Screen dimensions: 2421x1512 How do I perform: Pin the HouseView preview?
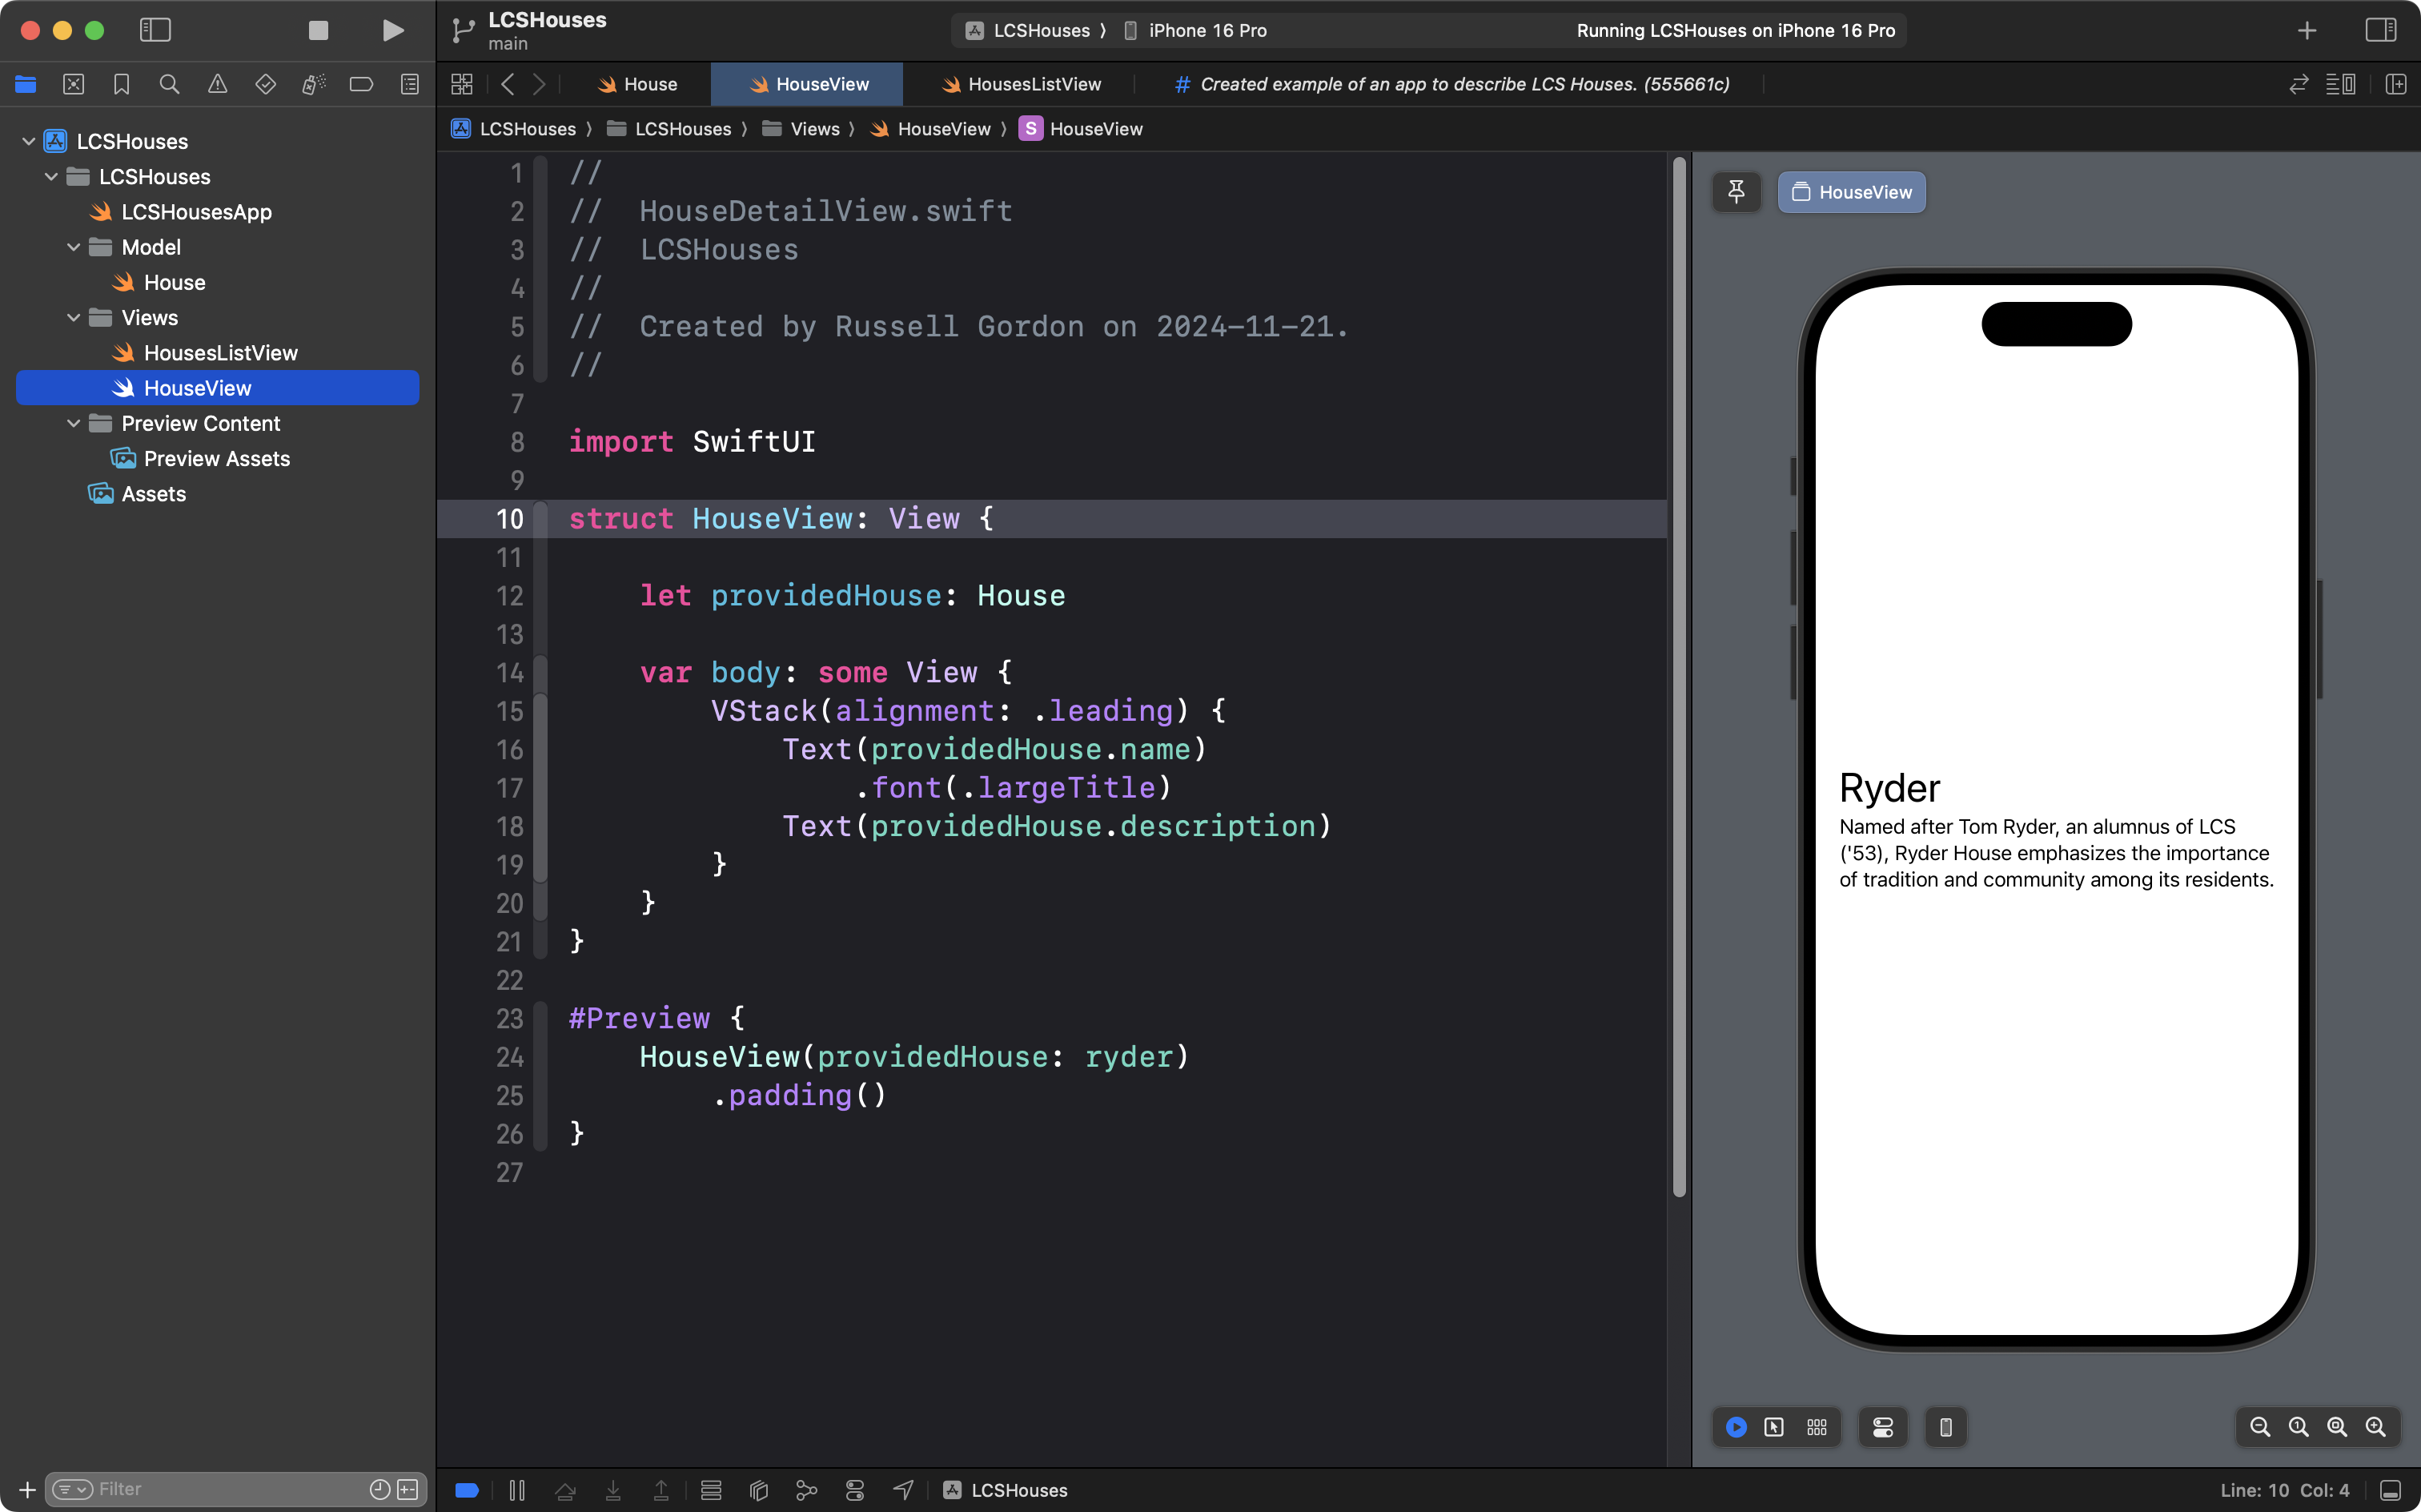click(1736, 192)
